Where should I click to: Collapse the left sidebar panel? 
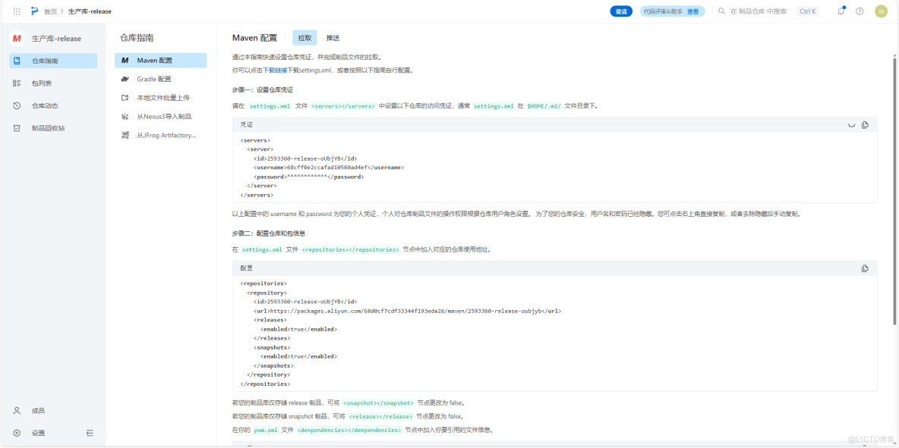tap(90, 432)
